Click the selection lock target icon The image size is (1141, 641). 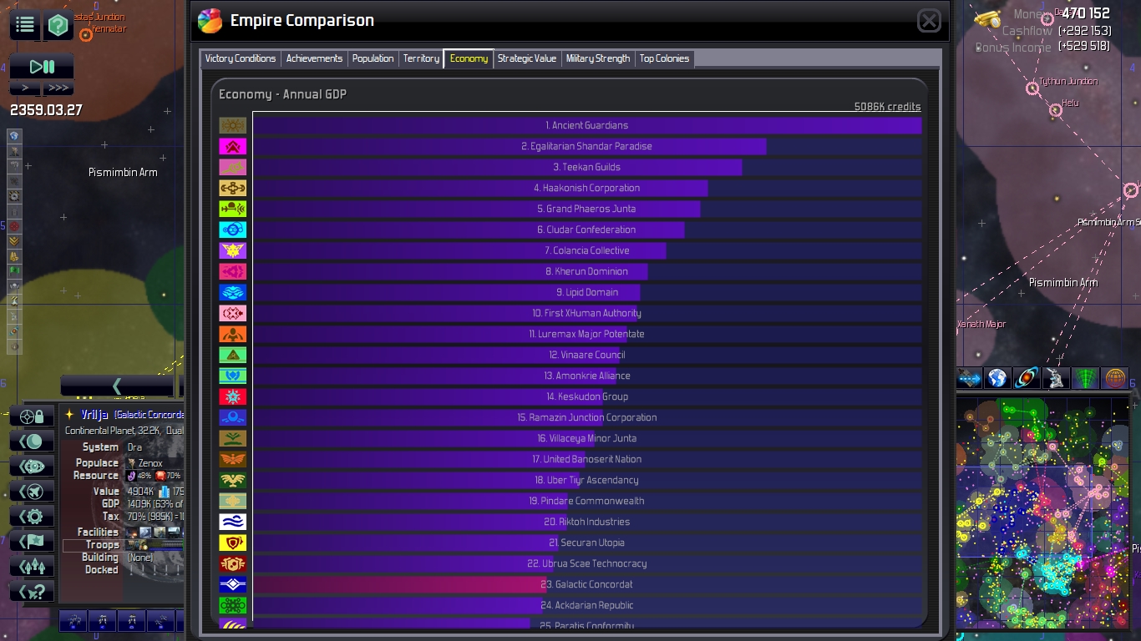32,416
